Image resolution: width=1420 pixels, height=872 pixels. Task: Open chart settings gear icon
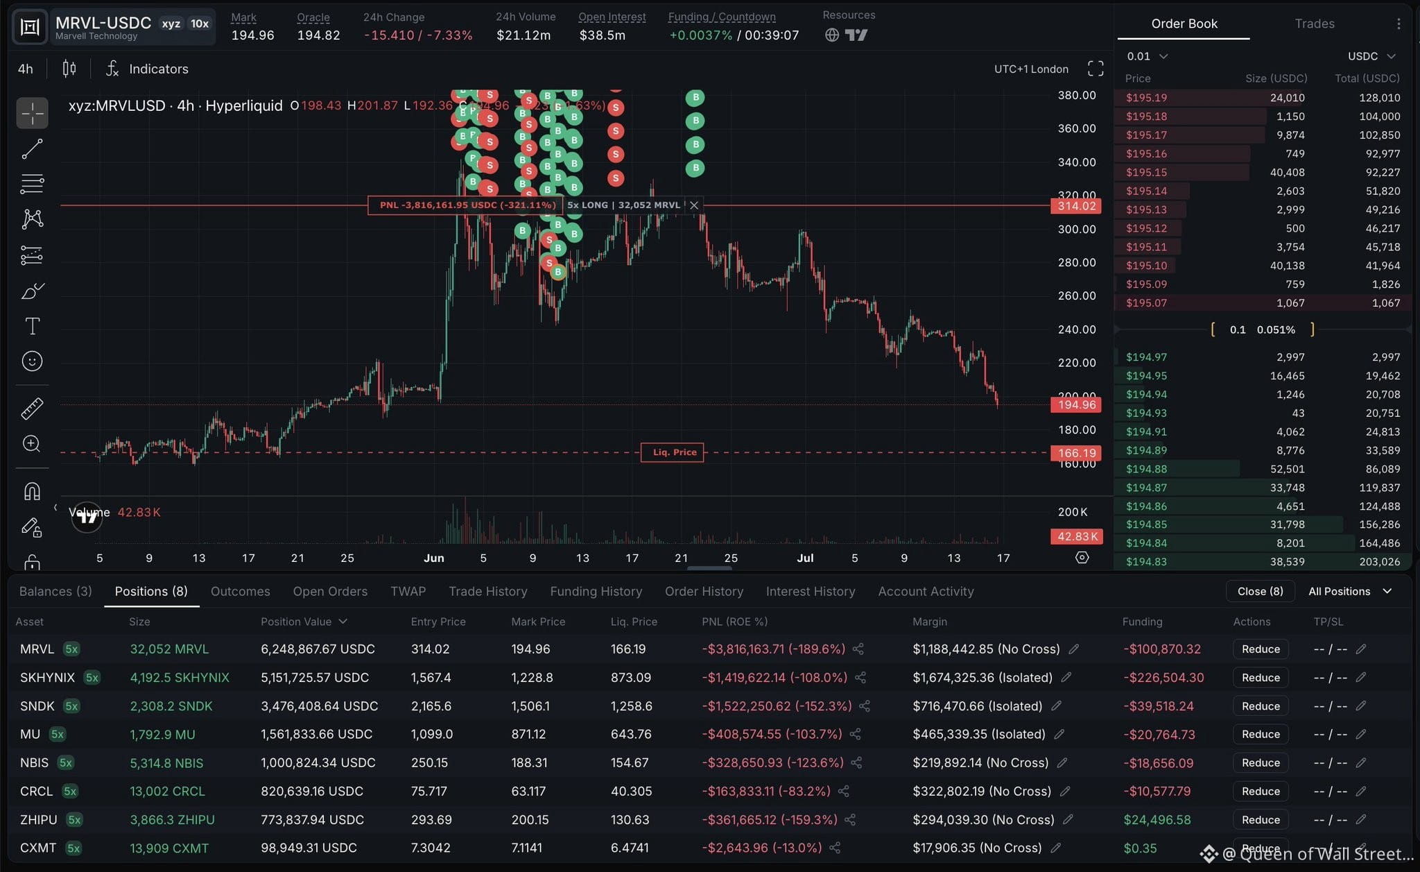tap(1082, 558)
